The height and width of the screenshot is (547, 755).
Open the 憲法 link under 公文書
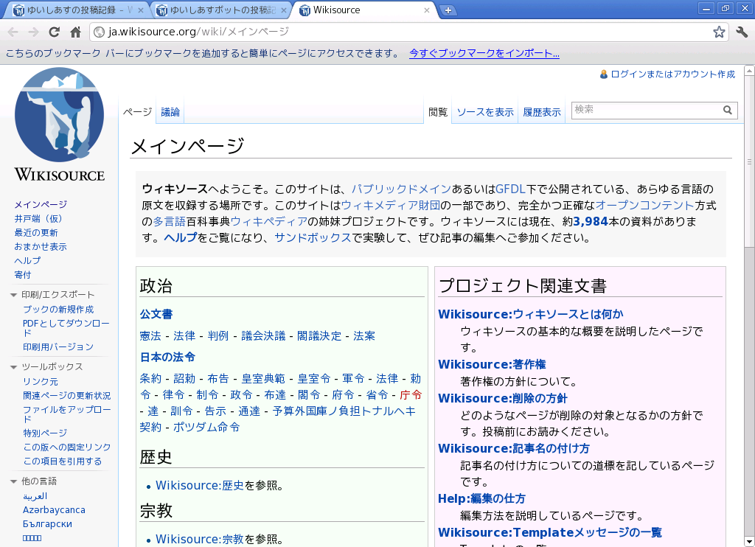click(150, 336)
